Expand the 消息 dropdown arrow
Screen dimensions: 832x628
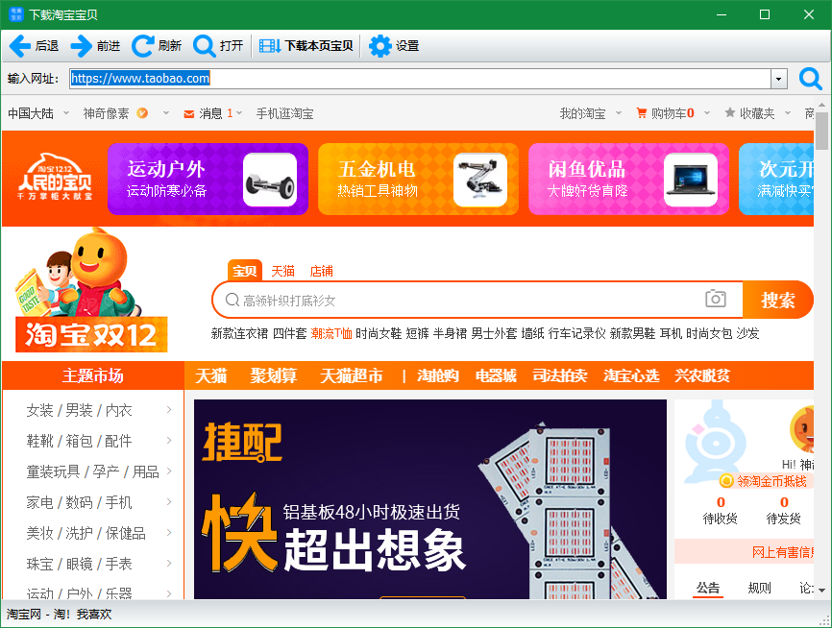[x=239, y=113]
